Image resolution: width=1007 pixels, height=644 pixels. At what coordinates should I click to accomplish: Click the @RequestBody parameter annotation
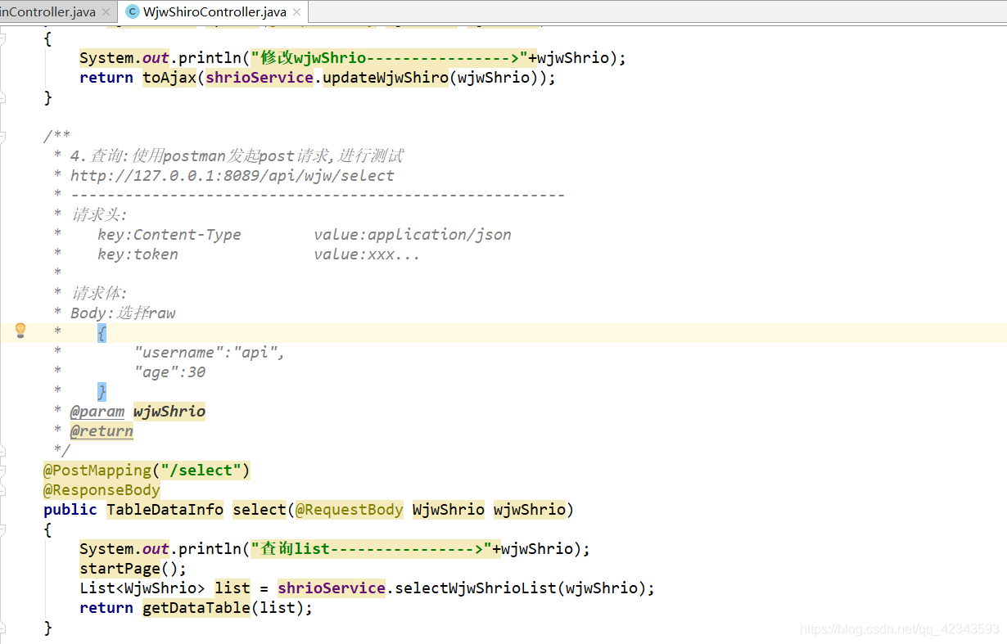click(x=350, y=510)
